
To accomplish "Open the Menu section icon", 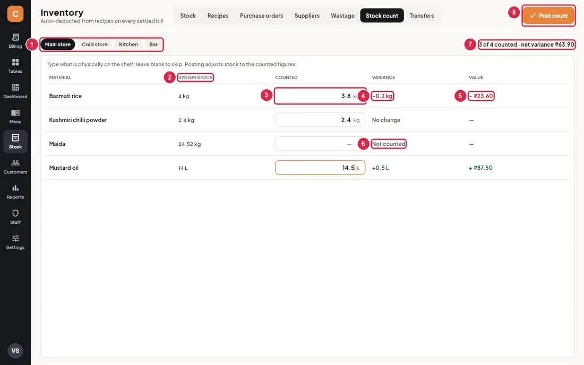I will (15, 113).
